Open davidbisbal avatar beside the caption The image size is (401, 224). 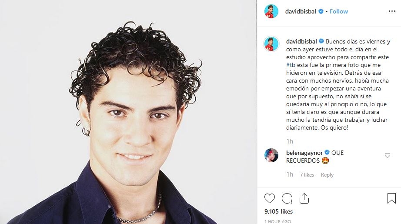271,44
